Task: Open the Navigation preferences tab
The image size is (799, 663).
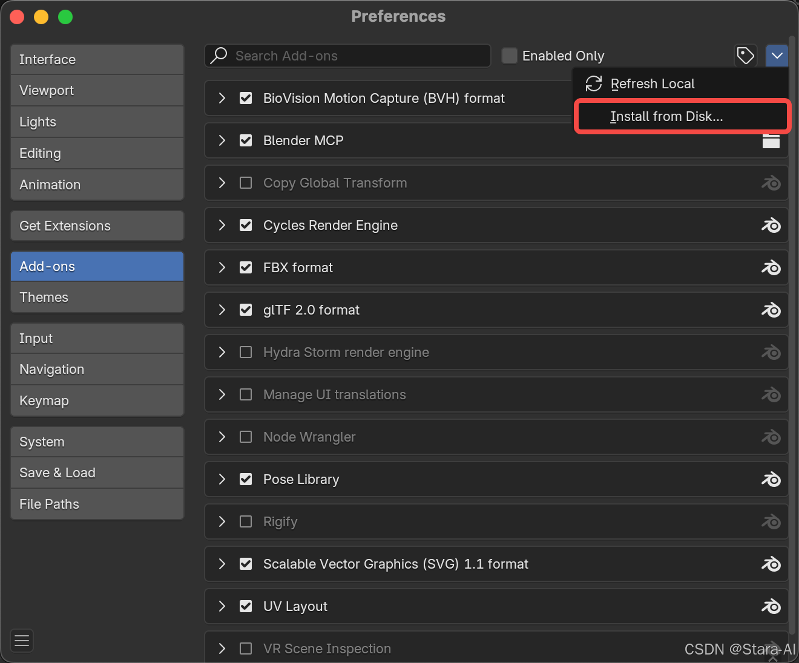Action: pyautogui.click(x=97, y=369)
